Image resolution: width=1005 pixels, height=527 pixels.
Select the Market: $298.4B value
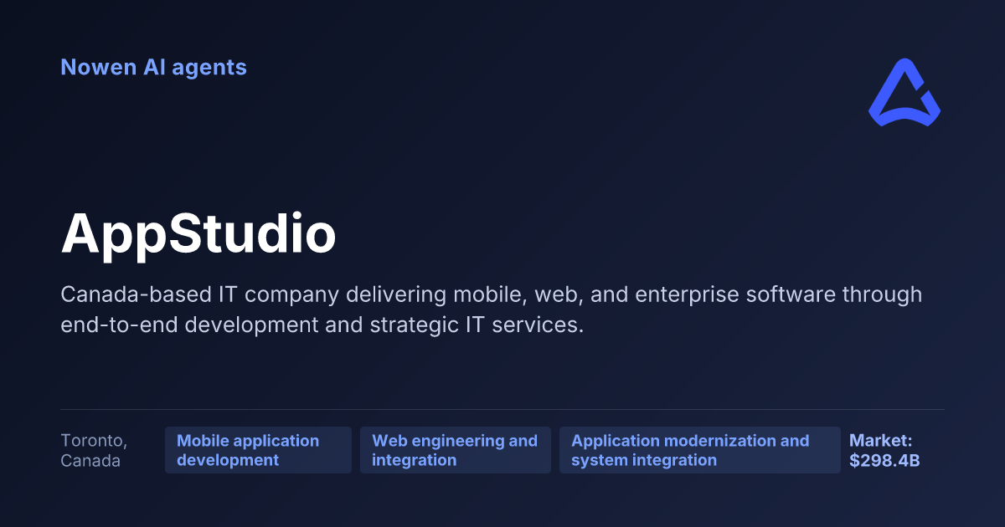point(884,450)
